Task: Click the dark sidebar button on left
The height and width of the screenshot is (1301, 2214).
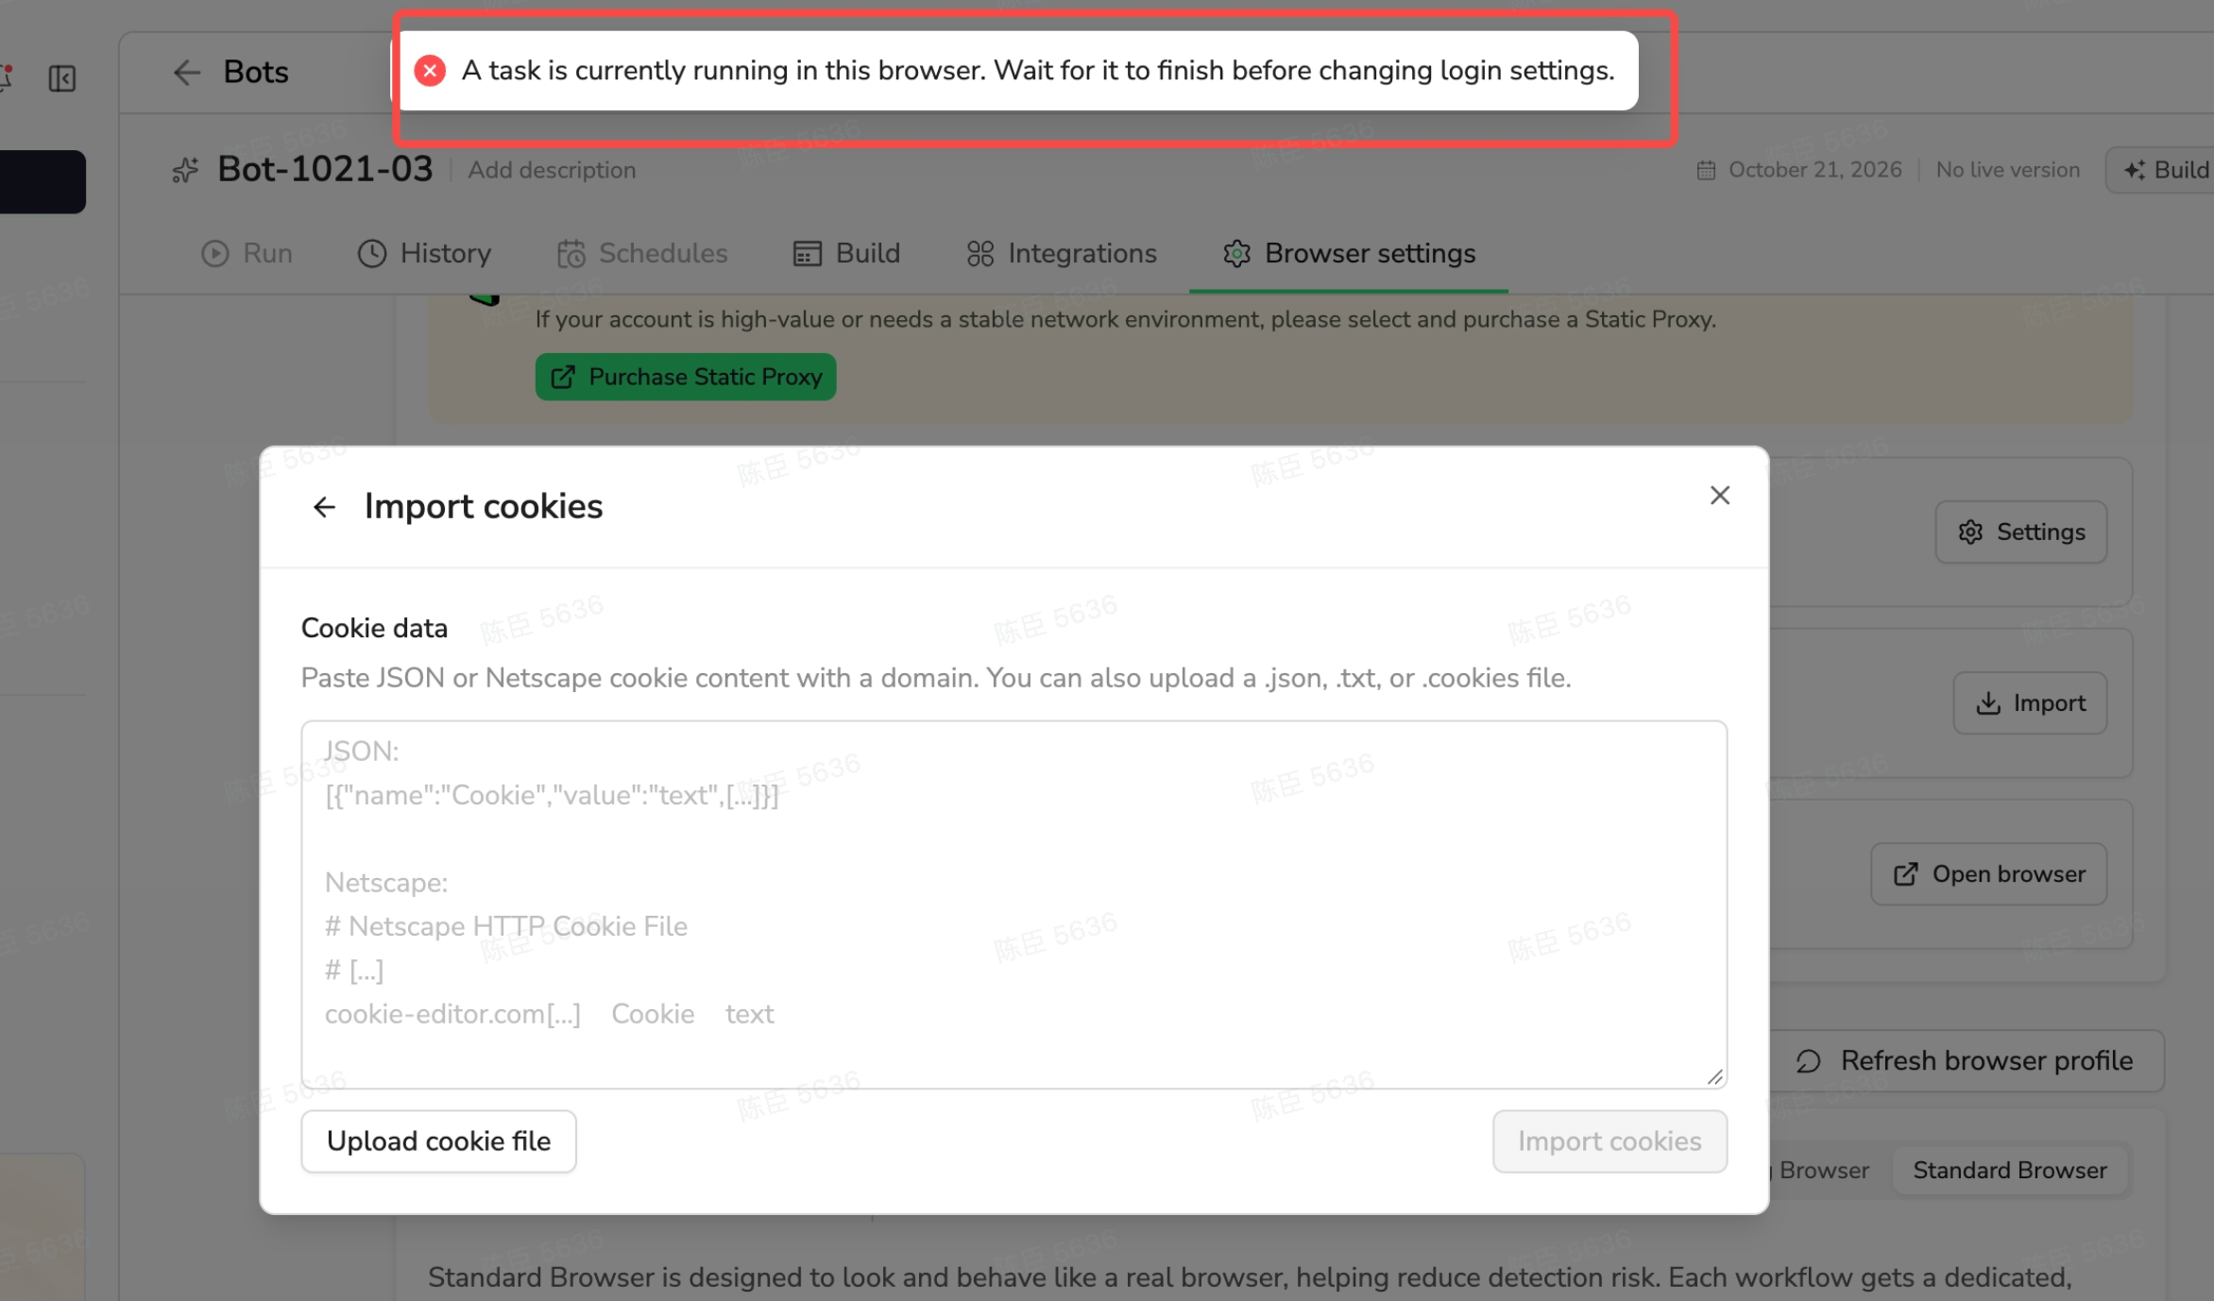Action: 42,181
